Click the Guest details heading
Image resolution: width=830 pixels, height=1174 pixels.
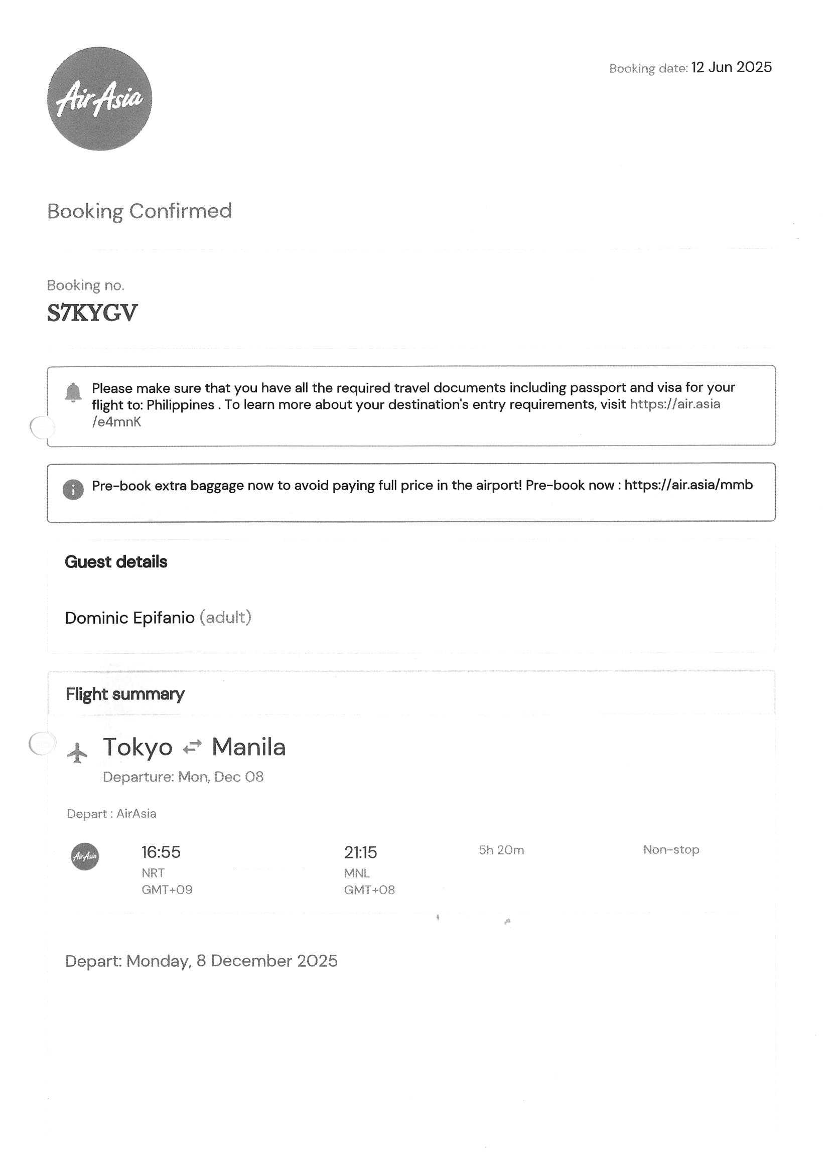[115, 562]
